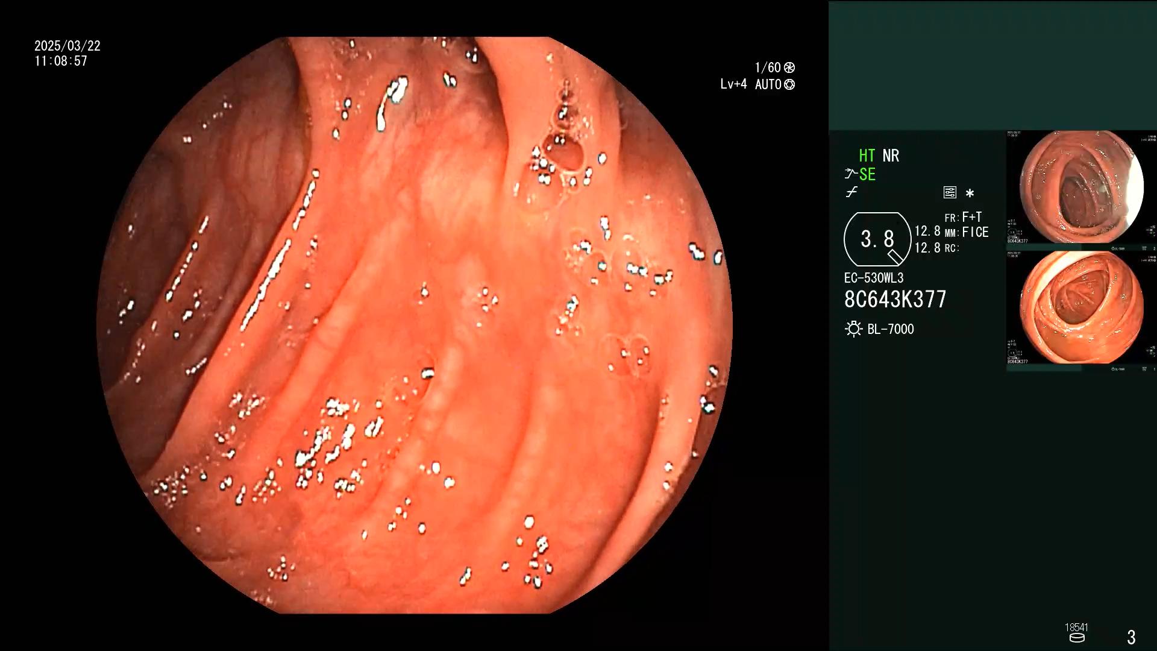The width and height of the screenshot is (1157, 651).
Task: Click the time 11:08:57
Action: click(61, 61)
